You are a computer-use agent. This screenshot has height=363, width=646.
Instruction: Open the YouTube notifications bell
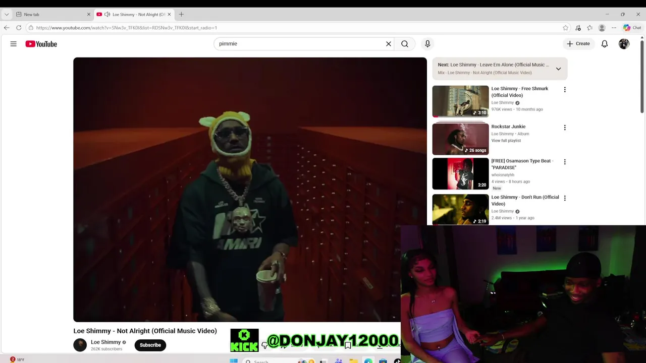pos(605,44)
